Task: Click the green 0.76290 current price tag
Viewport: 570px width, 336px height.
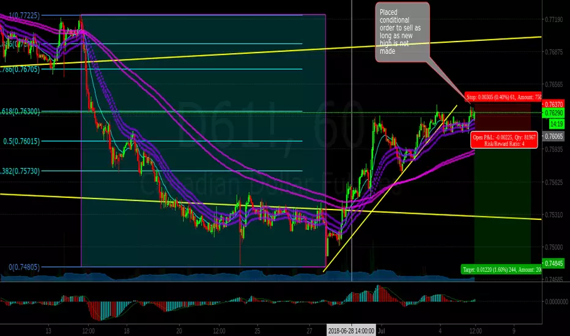Action: click(x=553, y=113)
